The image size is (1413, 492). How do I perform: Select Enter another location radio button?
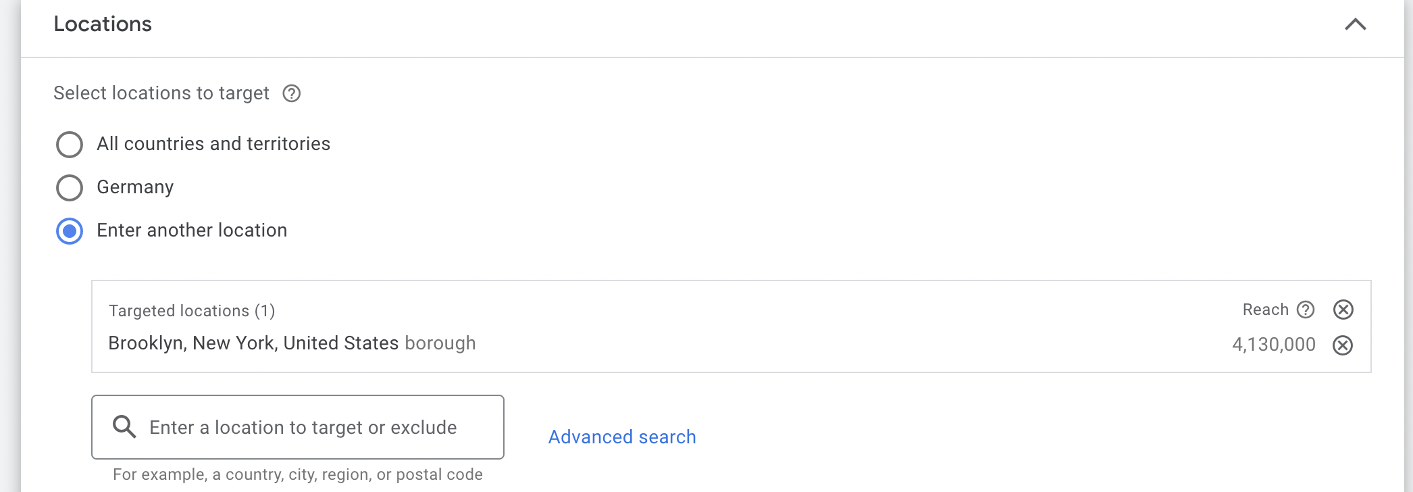(70, 231)
